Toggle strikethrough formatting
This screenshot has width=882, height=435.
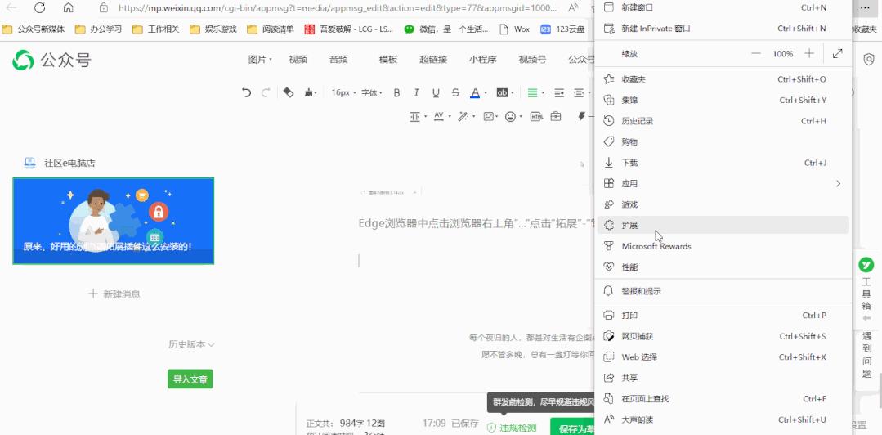click(x=455, y=93)
